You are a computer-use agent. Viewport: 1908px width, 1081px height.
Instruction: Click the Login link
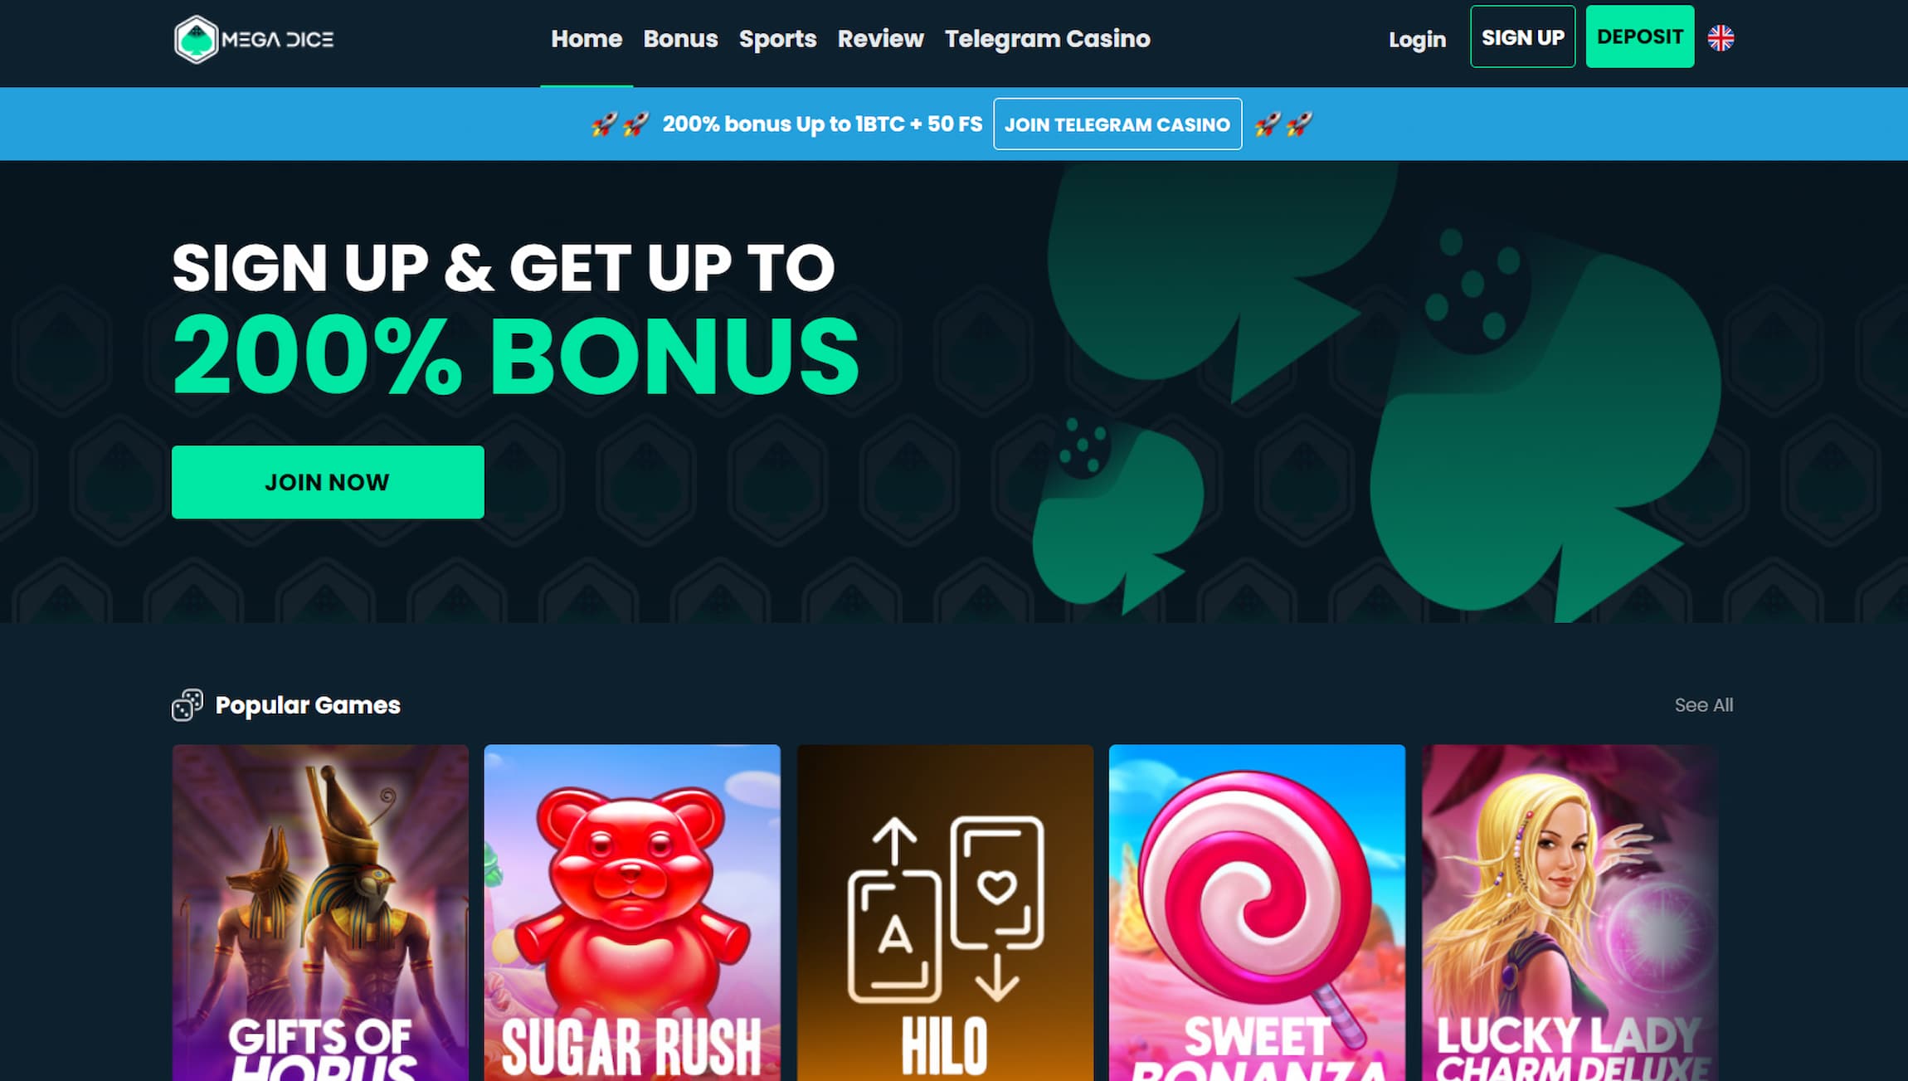pyautogui.click(x=1417, y=39)
